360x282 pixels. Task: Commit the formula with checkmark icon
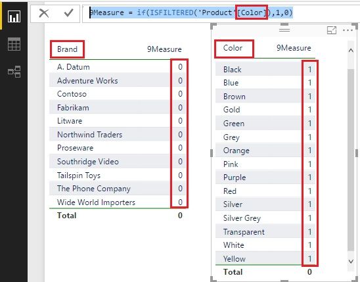tap(68, 13)
